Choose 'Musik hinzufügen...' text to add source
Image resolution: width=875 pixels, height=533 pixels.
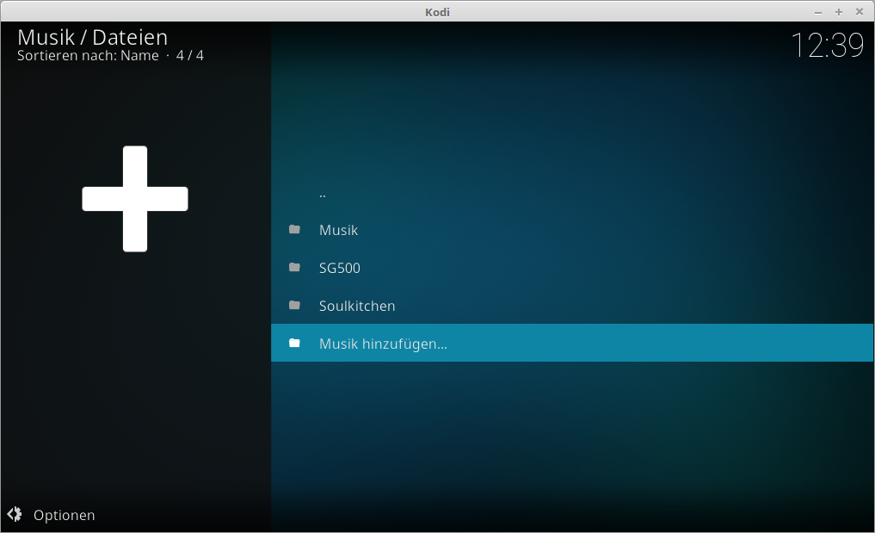point(383,344)
